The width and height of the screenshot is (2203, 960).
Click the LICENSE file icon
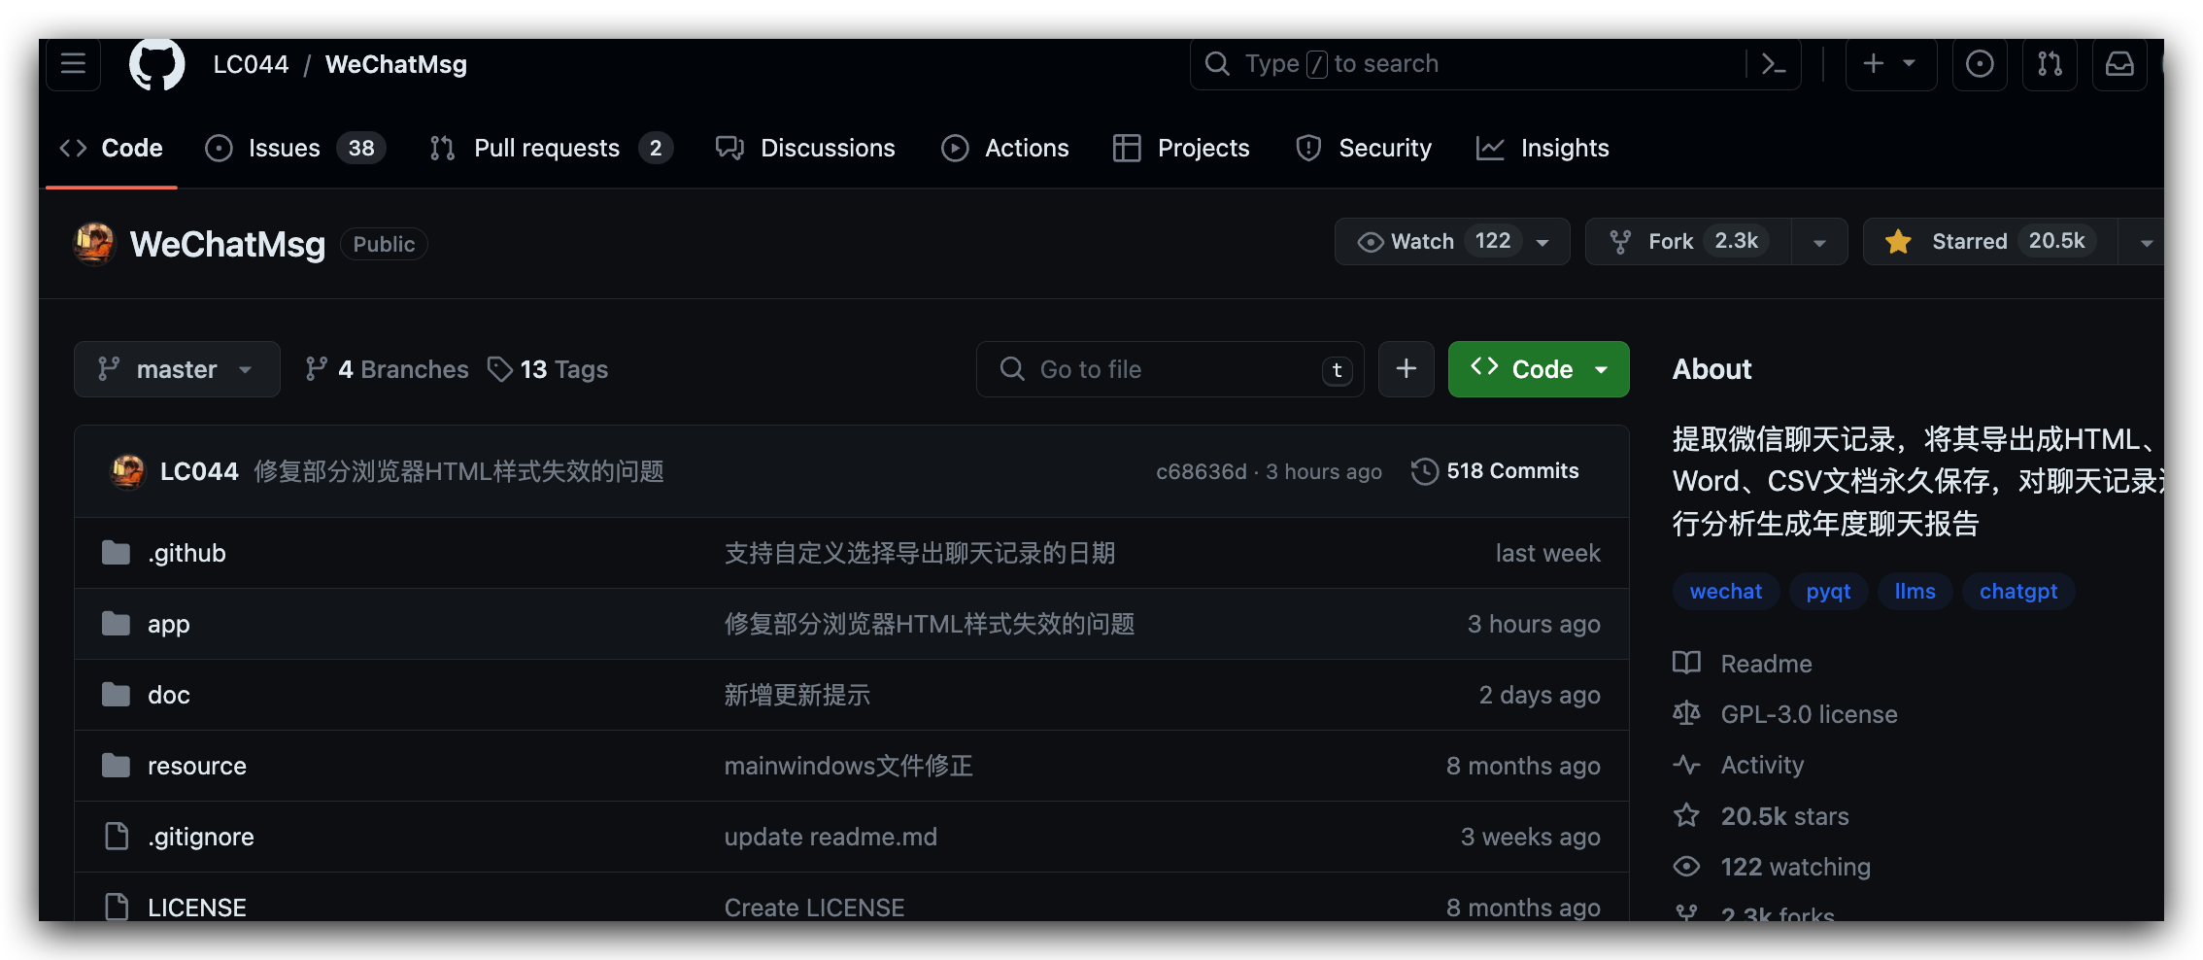[x=117, y=907]
